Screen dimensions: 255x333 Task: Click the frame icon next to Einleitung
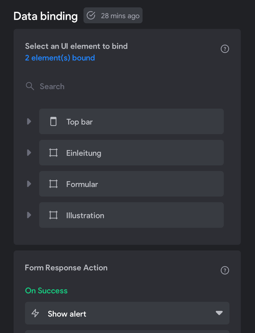53,153
